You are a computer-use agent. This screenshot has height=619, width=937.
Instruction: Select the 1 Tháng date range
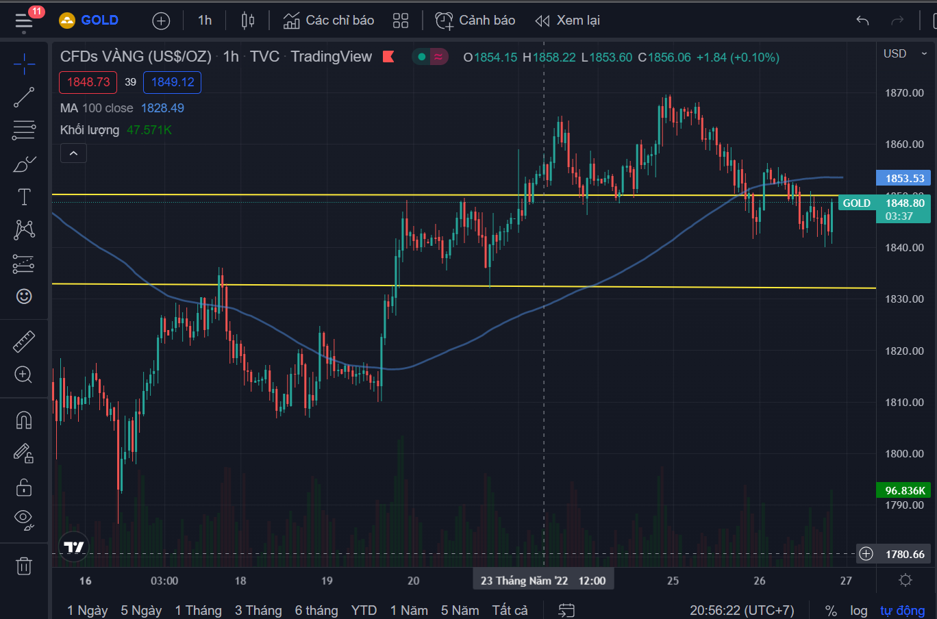(x=199, y=610)
